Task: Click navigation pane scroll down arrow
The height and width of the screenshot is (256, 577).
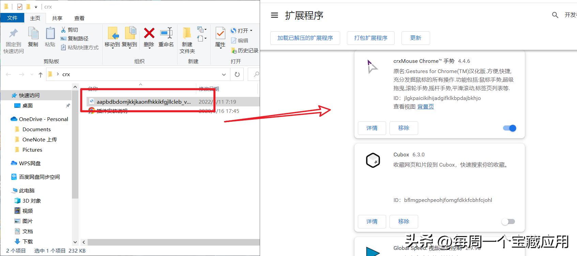Action: click(x=75, y=242)
